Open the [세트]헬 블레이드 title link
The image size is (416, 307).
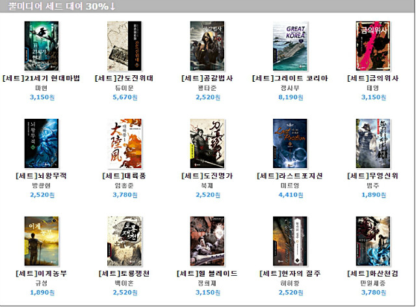(x=207, y=273)
